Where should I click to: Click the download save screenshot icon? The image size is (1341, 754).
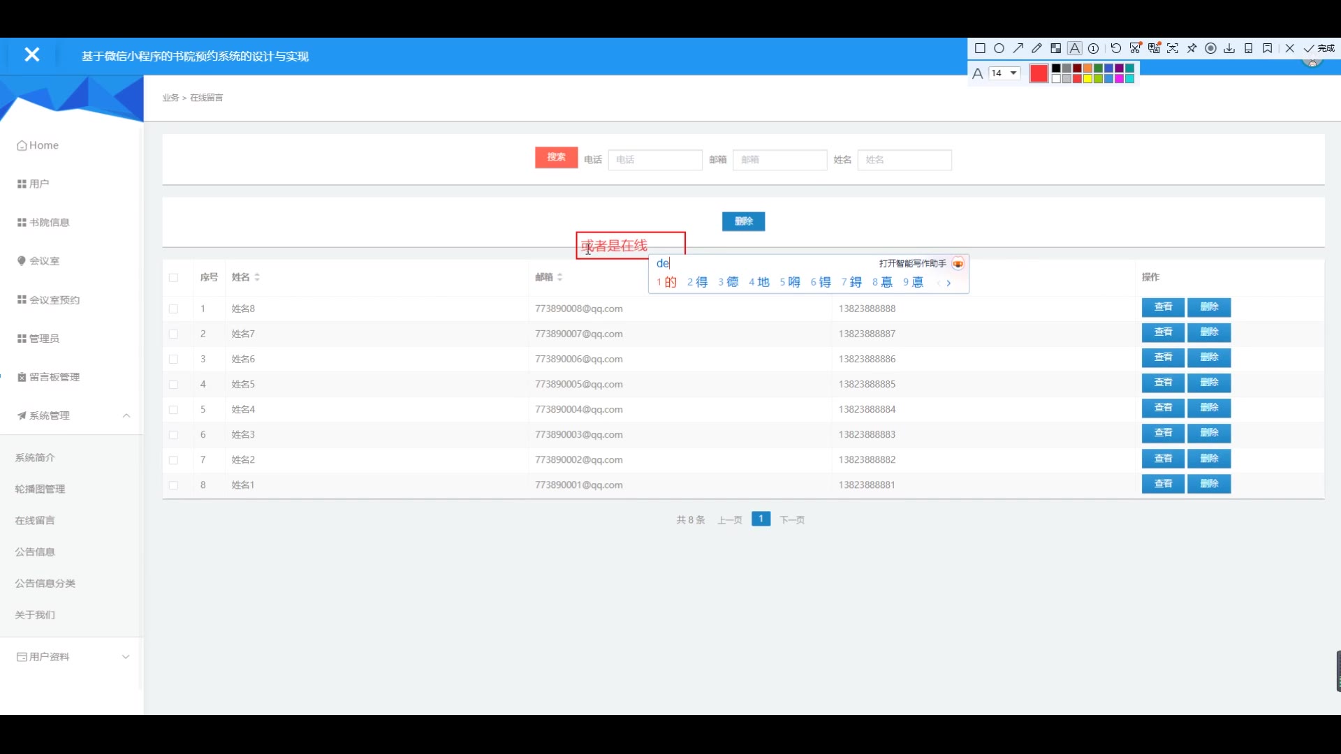[1229, 49]
